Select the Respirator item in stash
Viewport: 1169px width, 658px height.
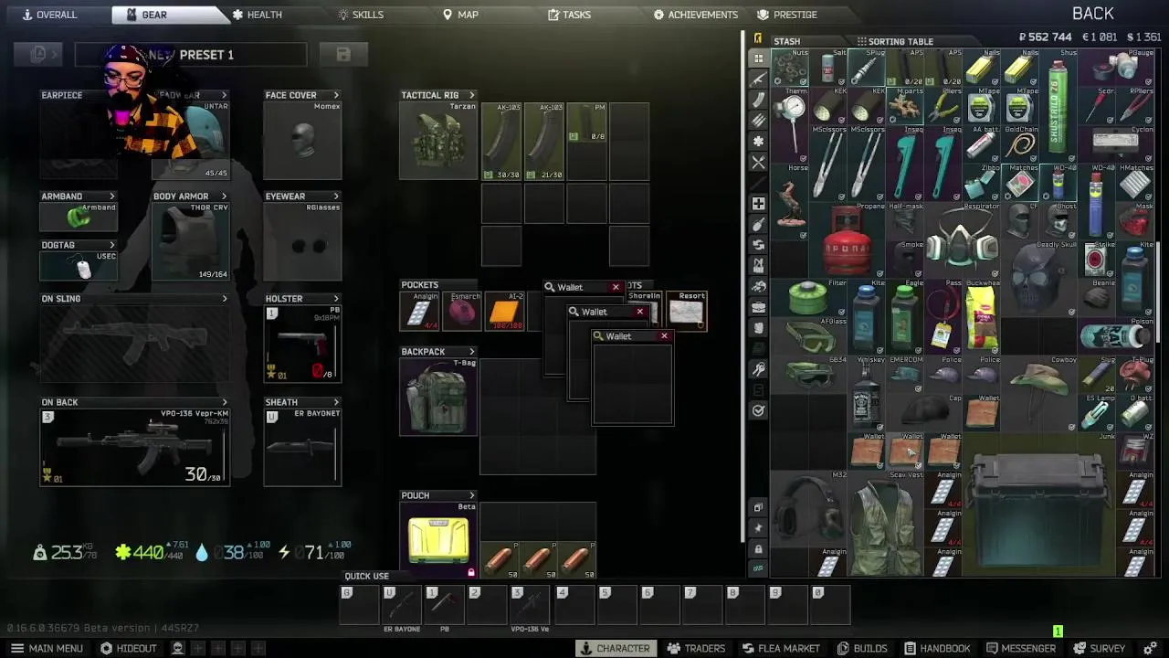963,241
